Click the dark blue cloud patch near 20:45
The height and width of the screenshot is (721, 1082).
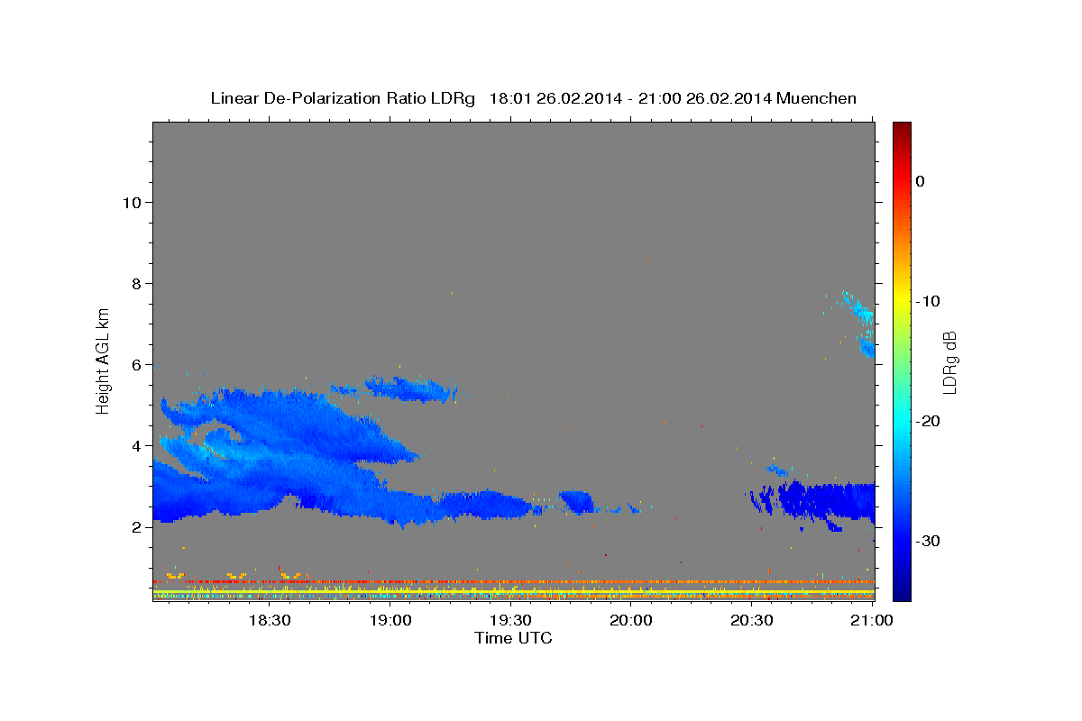pos(825,503)
